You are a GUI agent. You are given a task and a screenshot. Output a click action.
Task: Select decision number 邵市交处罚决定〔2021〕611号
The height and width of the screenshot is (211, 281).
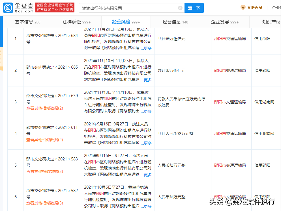[x=52, y=130]
